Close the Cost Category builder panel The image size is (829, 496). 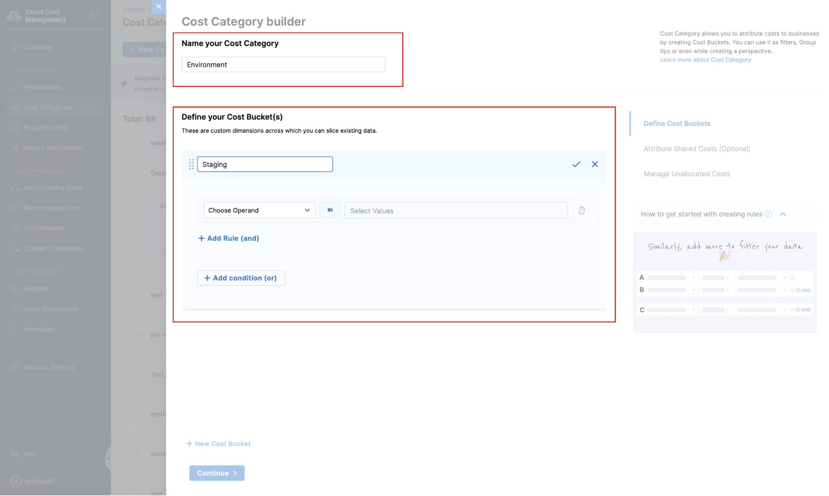pos(159,6)
